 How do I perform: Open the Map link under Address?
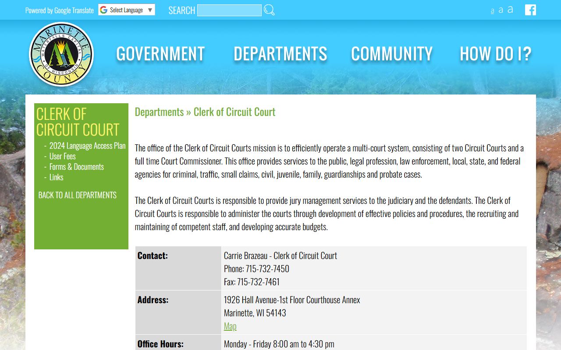tap(230, 326)
